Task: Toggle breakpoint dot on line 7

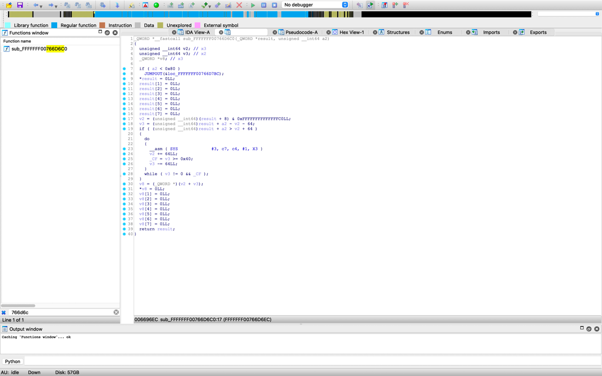Action: 124,69
